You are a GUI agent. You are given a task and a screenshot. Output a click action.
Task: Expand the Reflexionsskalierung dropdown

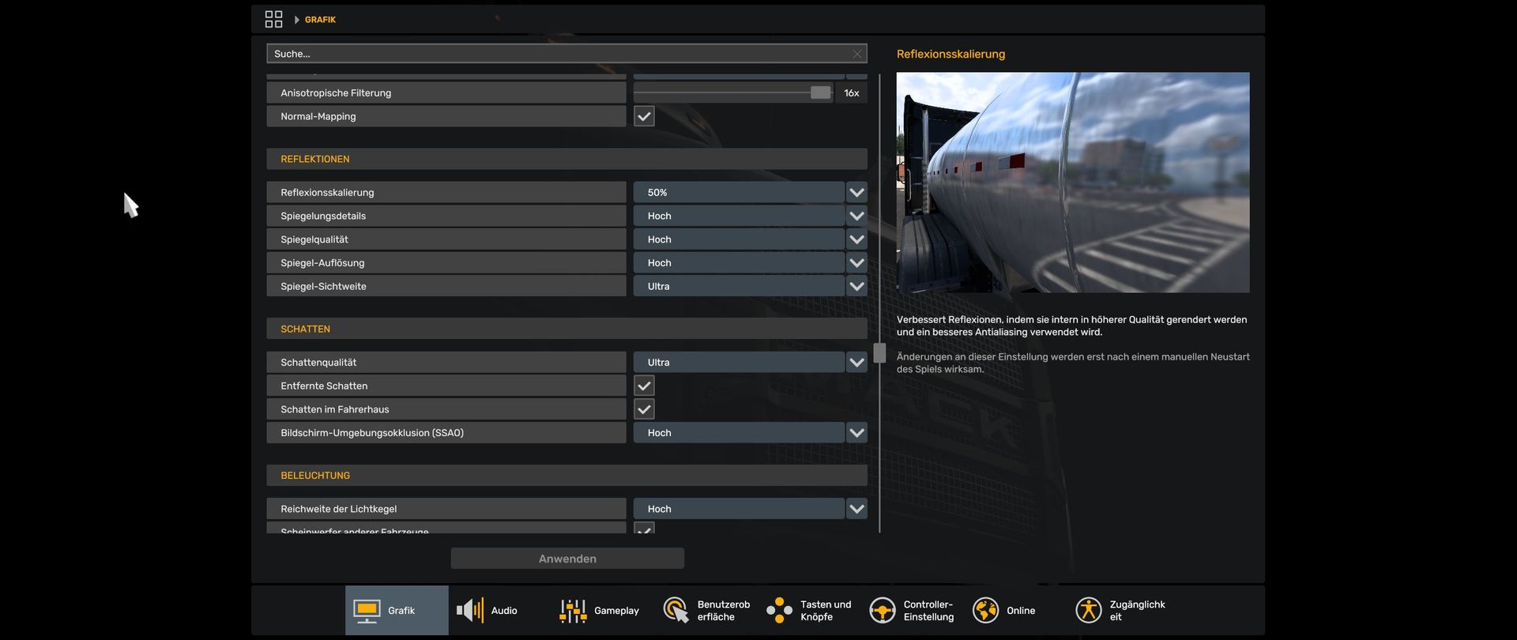(x=856, y=193)
